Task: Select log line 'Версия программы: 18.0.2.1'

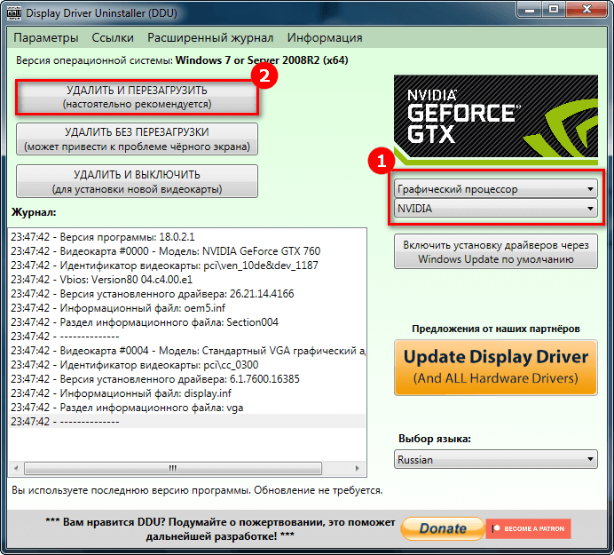Action: click(x=187, y=237)
